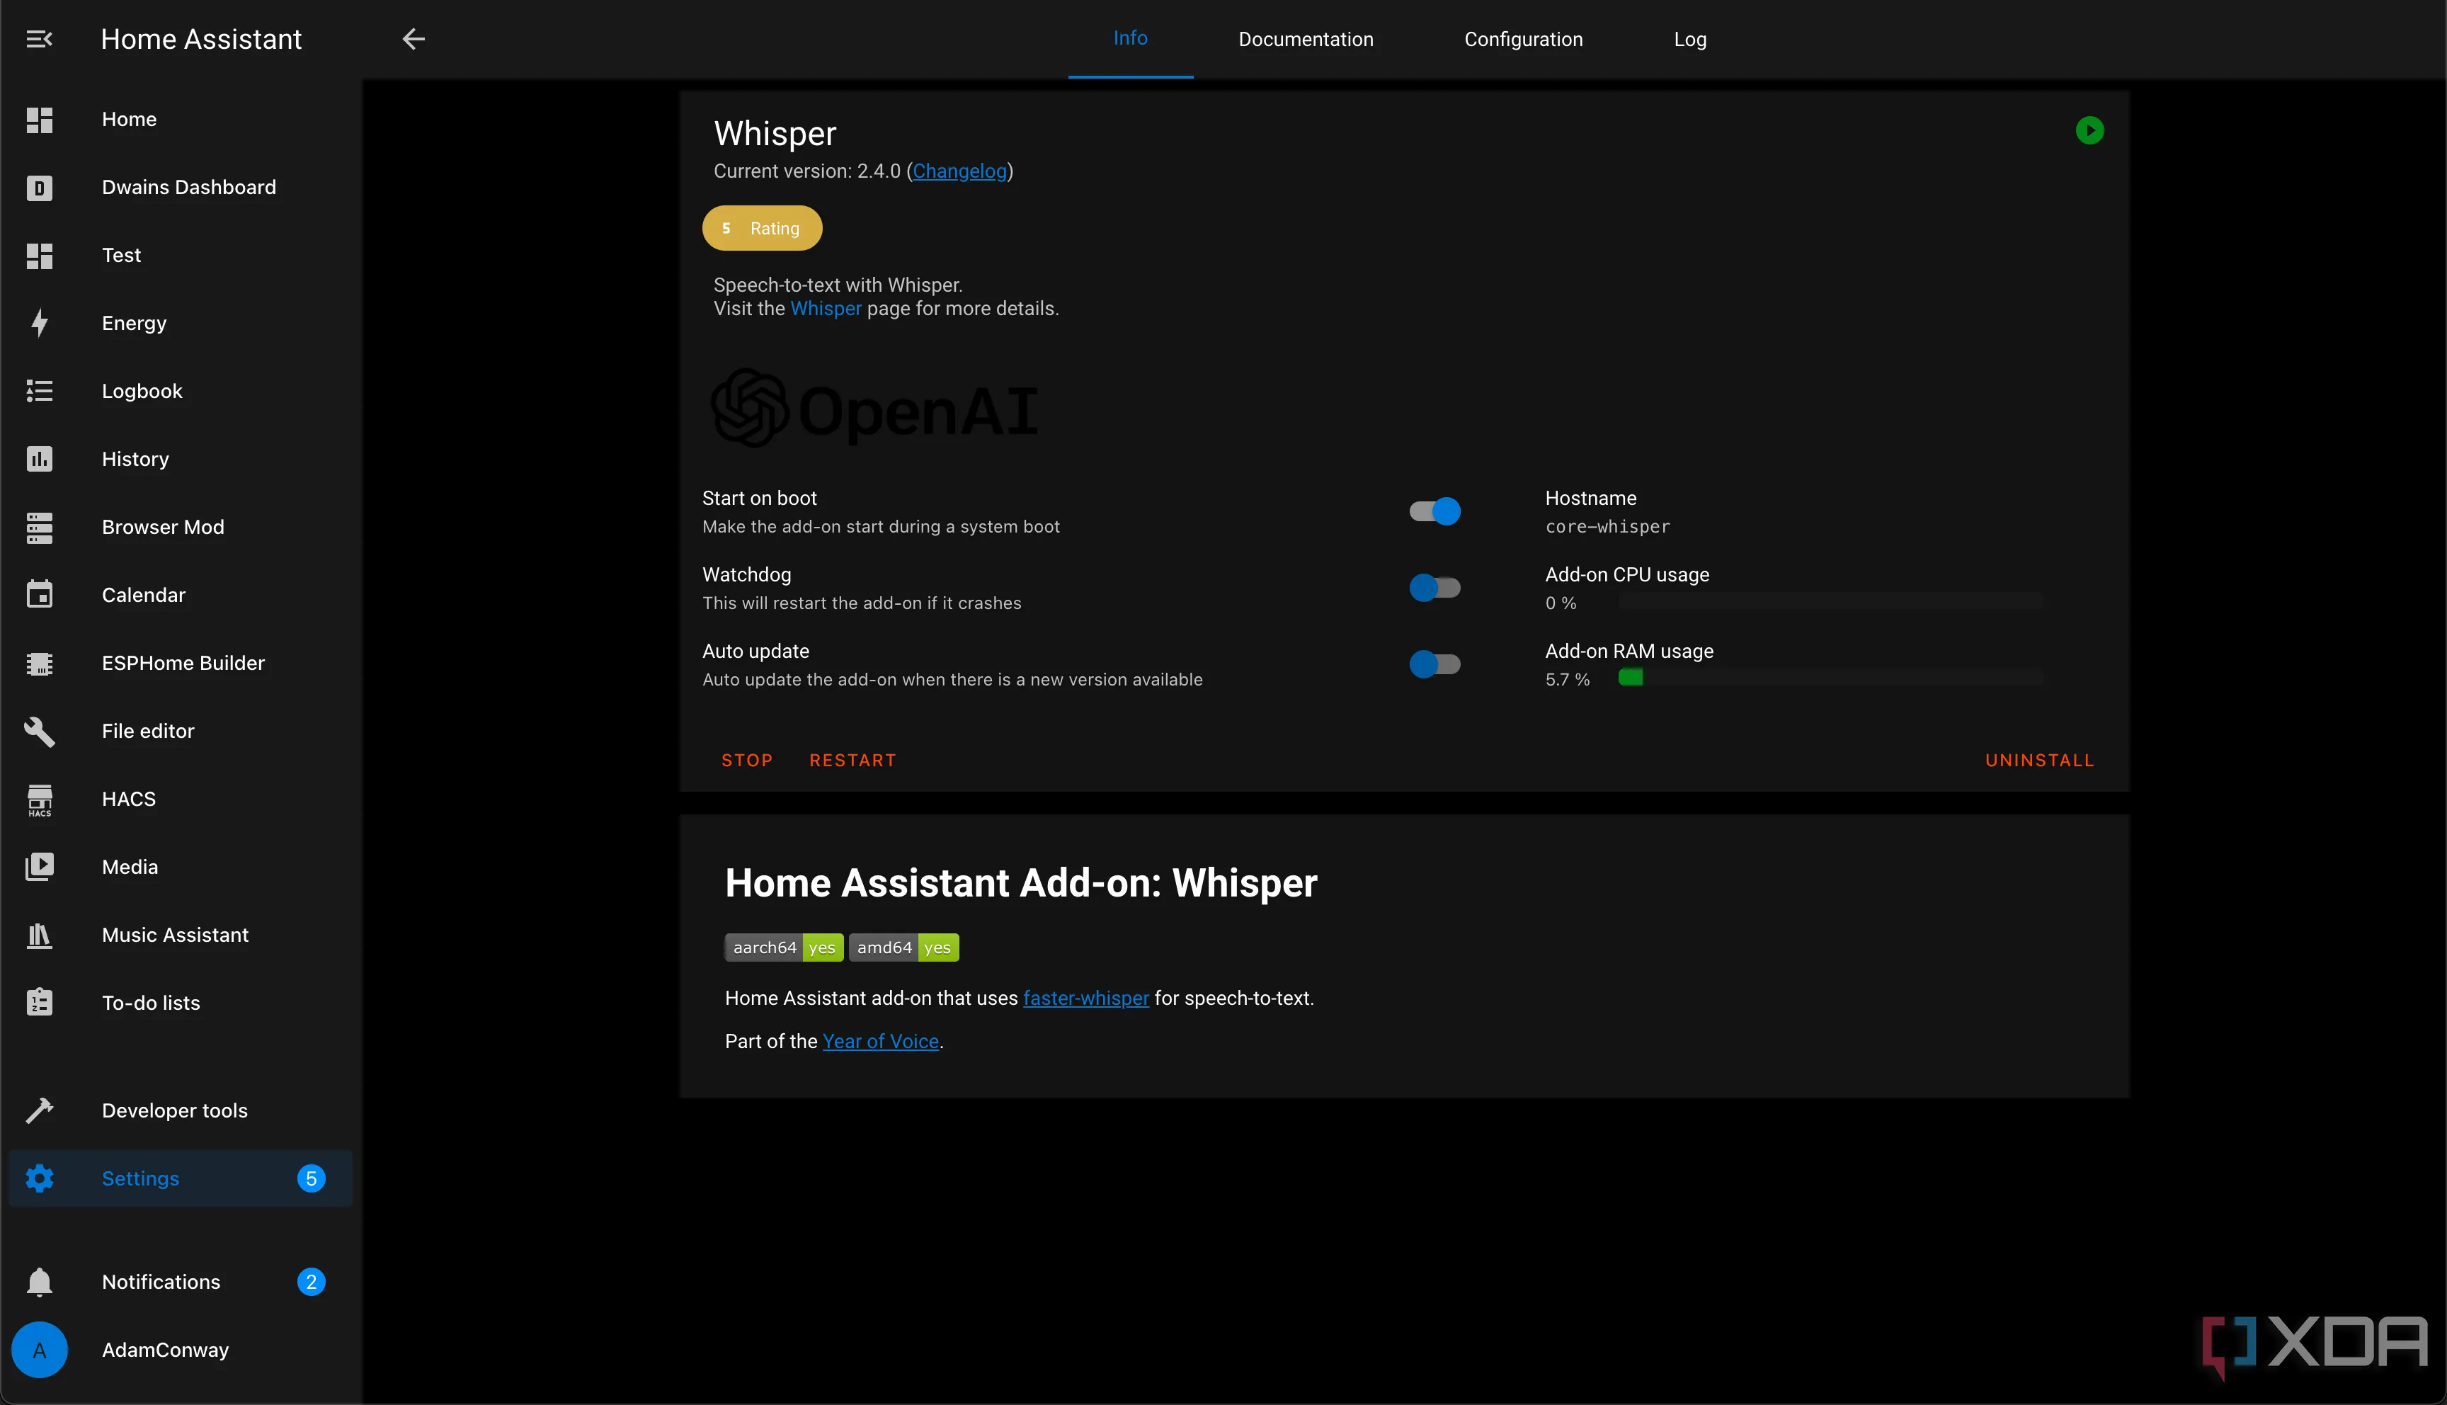Click the Add-on CPU usage bar
The height and width of the screenshot is (1405, 2447).
[1831, 602]
